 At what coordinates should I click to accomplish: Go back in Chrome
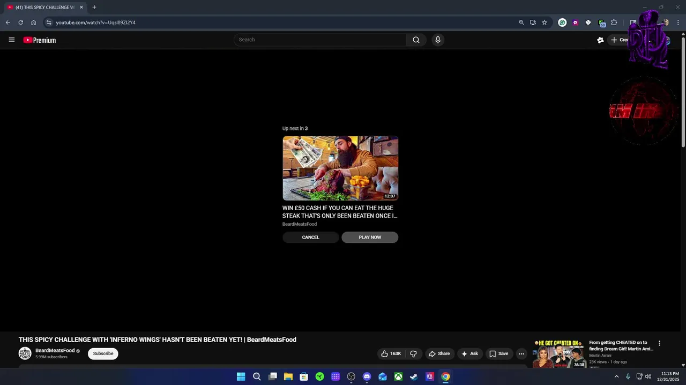pyautogui.click(x=8, y=22)
